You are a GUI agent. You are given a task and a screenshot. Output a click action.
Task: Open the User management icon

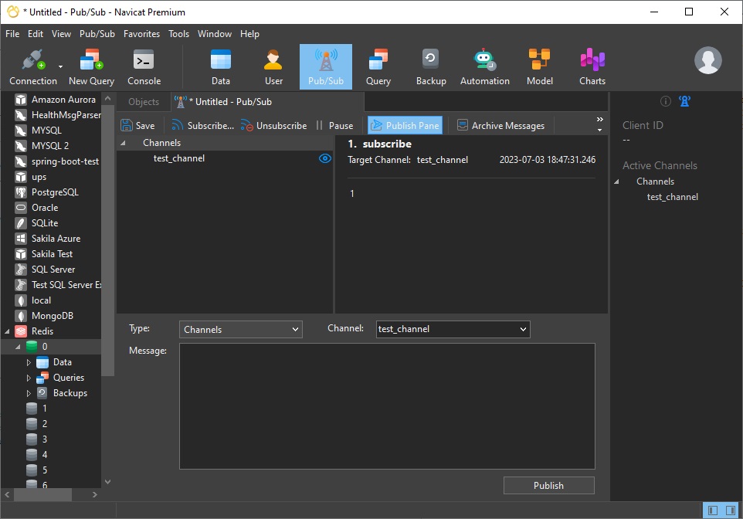tap(273, 67)
